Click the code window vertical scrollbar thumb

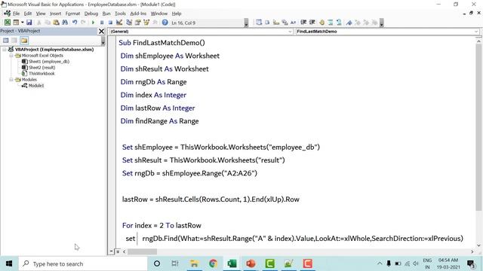[x=478, y=127]
